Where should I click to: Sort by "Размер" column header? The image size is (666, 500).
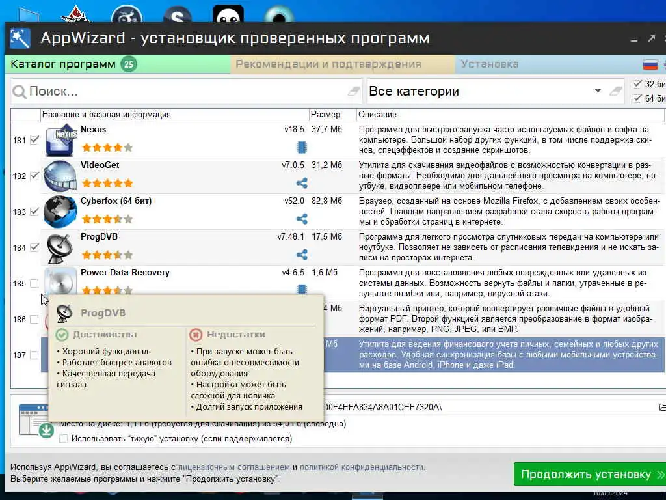coord(332,115)
